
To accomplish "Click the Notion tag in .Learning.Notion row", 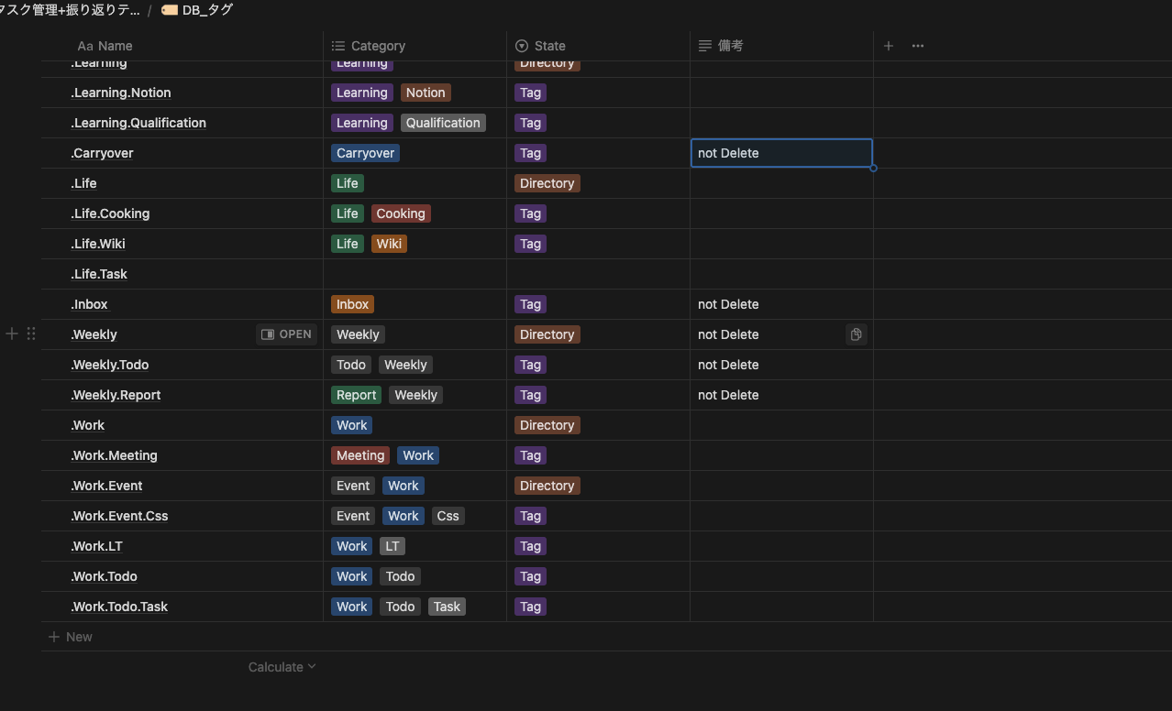I will click(x=426, y=93).
